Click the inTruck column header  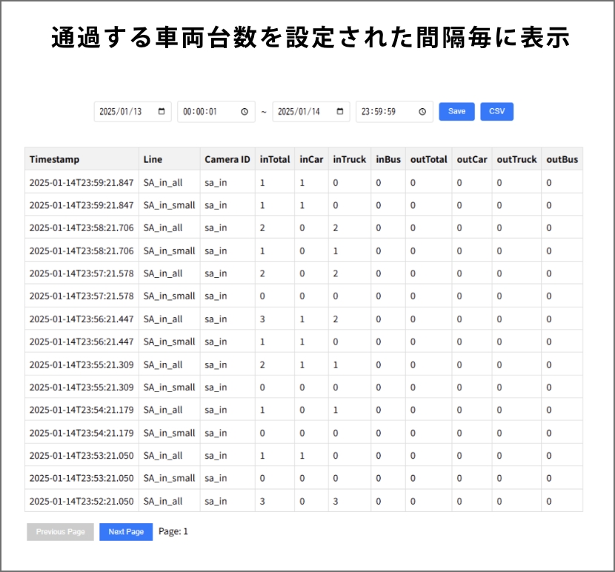[x=350, y=159]
